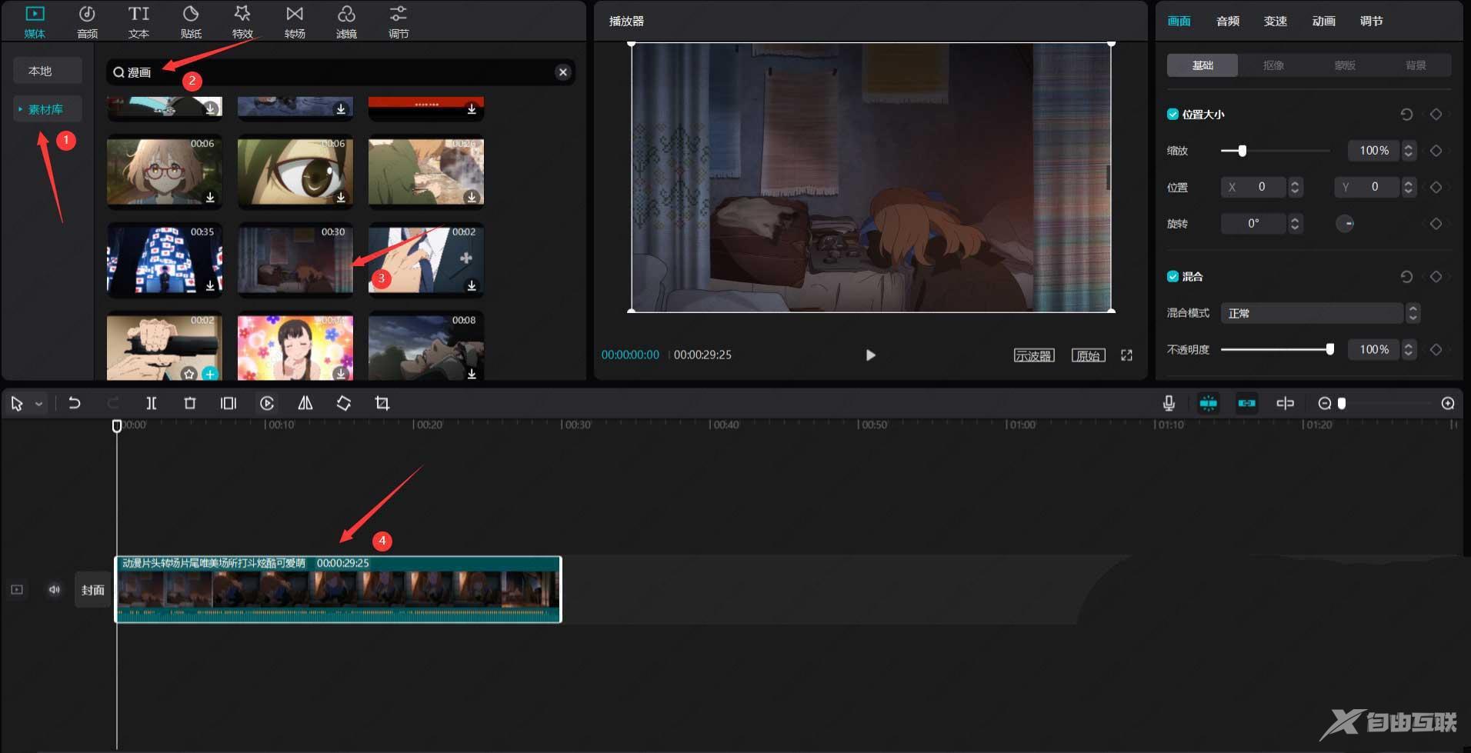This screenshot has height=753, width=1471.
Task: Start voice recording with microphone icon
Action: [1169, 403]
